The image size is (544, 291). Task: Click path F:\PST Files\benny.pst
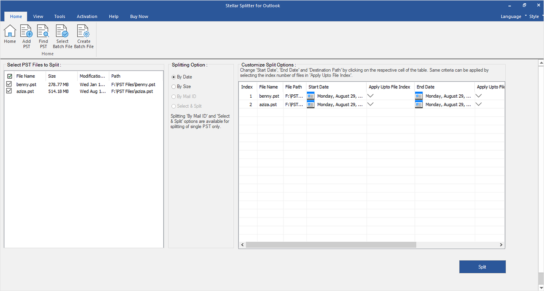[133, 85]
